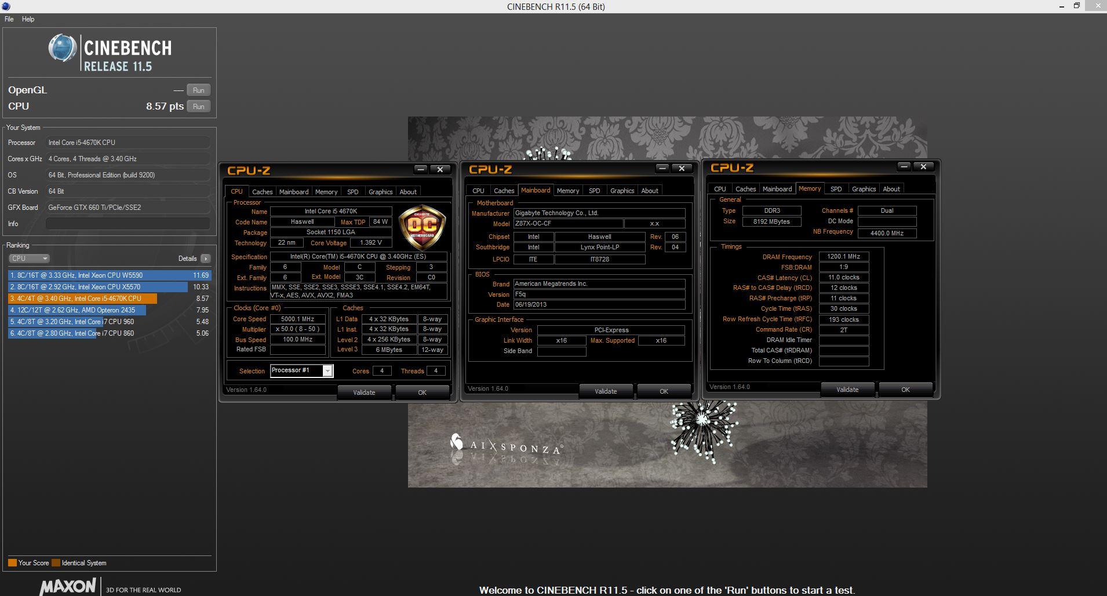Open the CPU ranking type dropdown
1107x596 pixels.
tap(29, 259)
